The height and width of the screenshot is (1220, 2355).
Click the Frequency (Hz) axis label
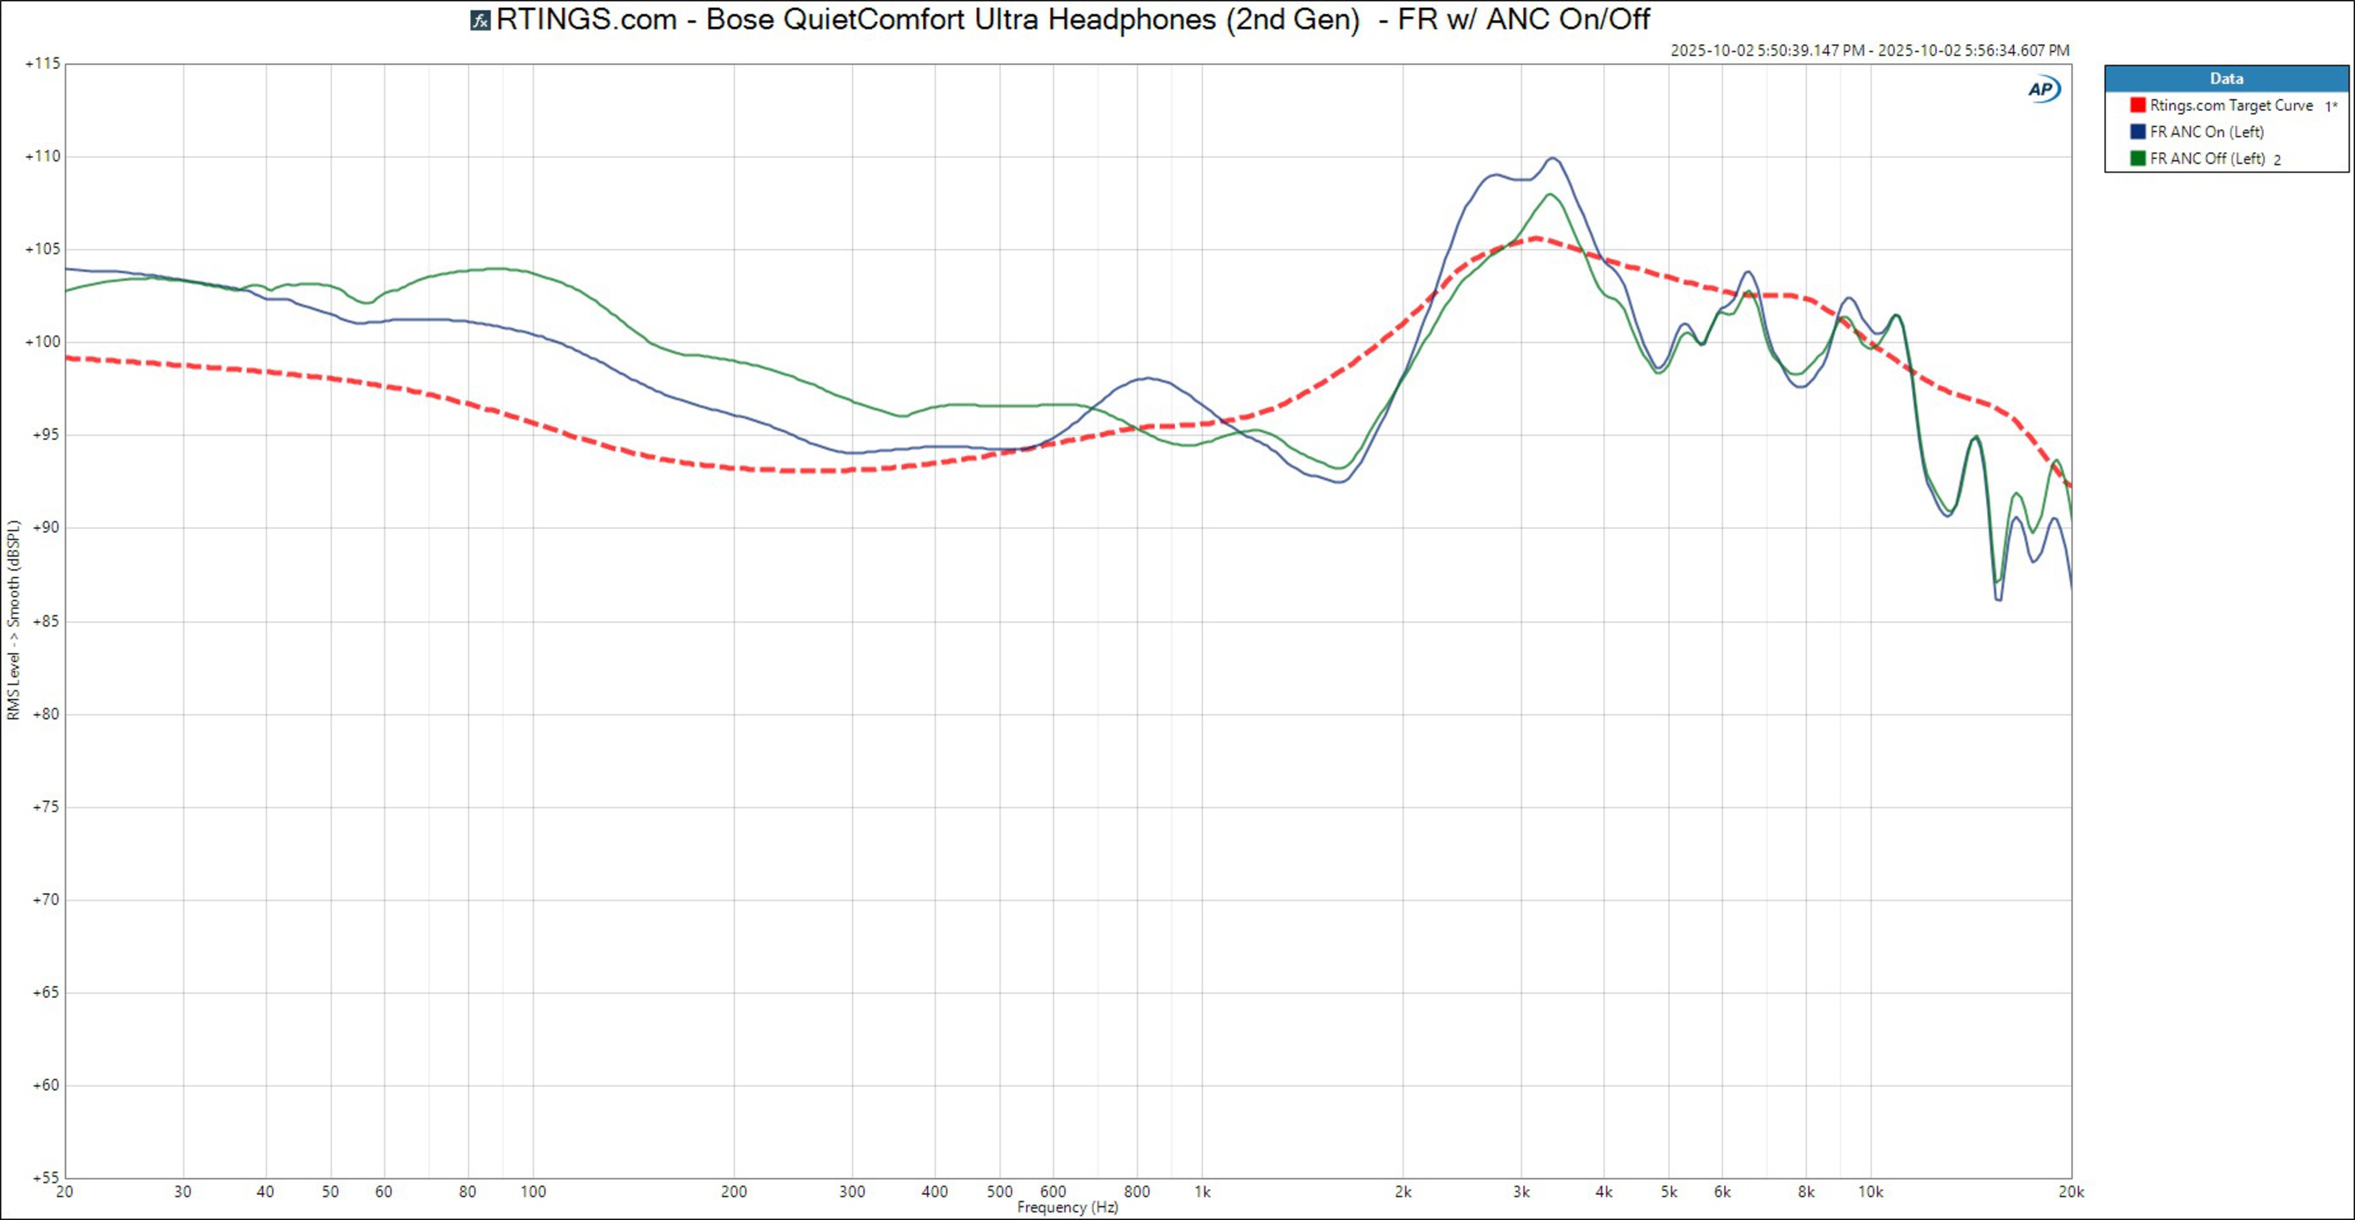tap(1067, 1207)
